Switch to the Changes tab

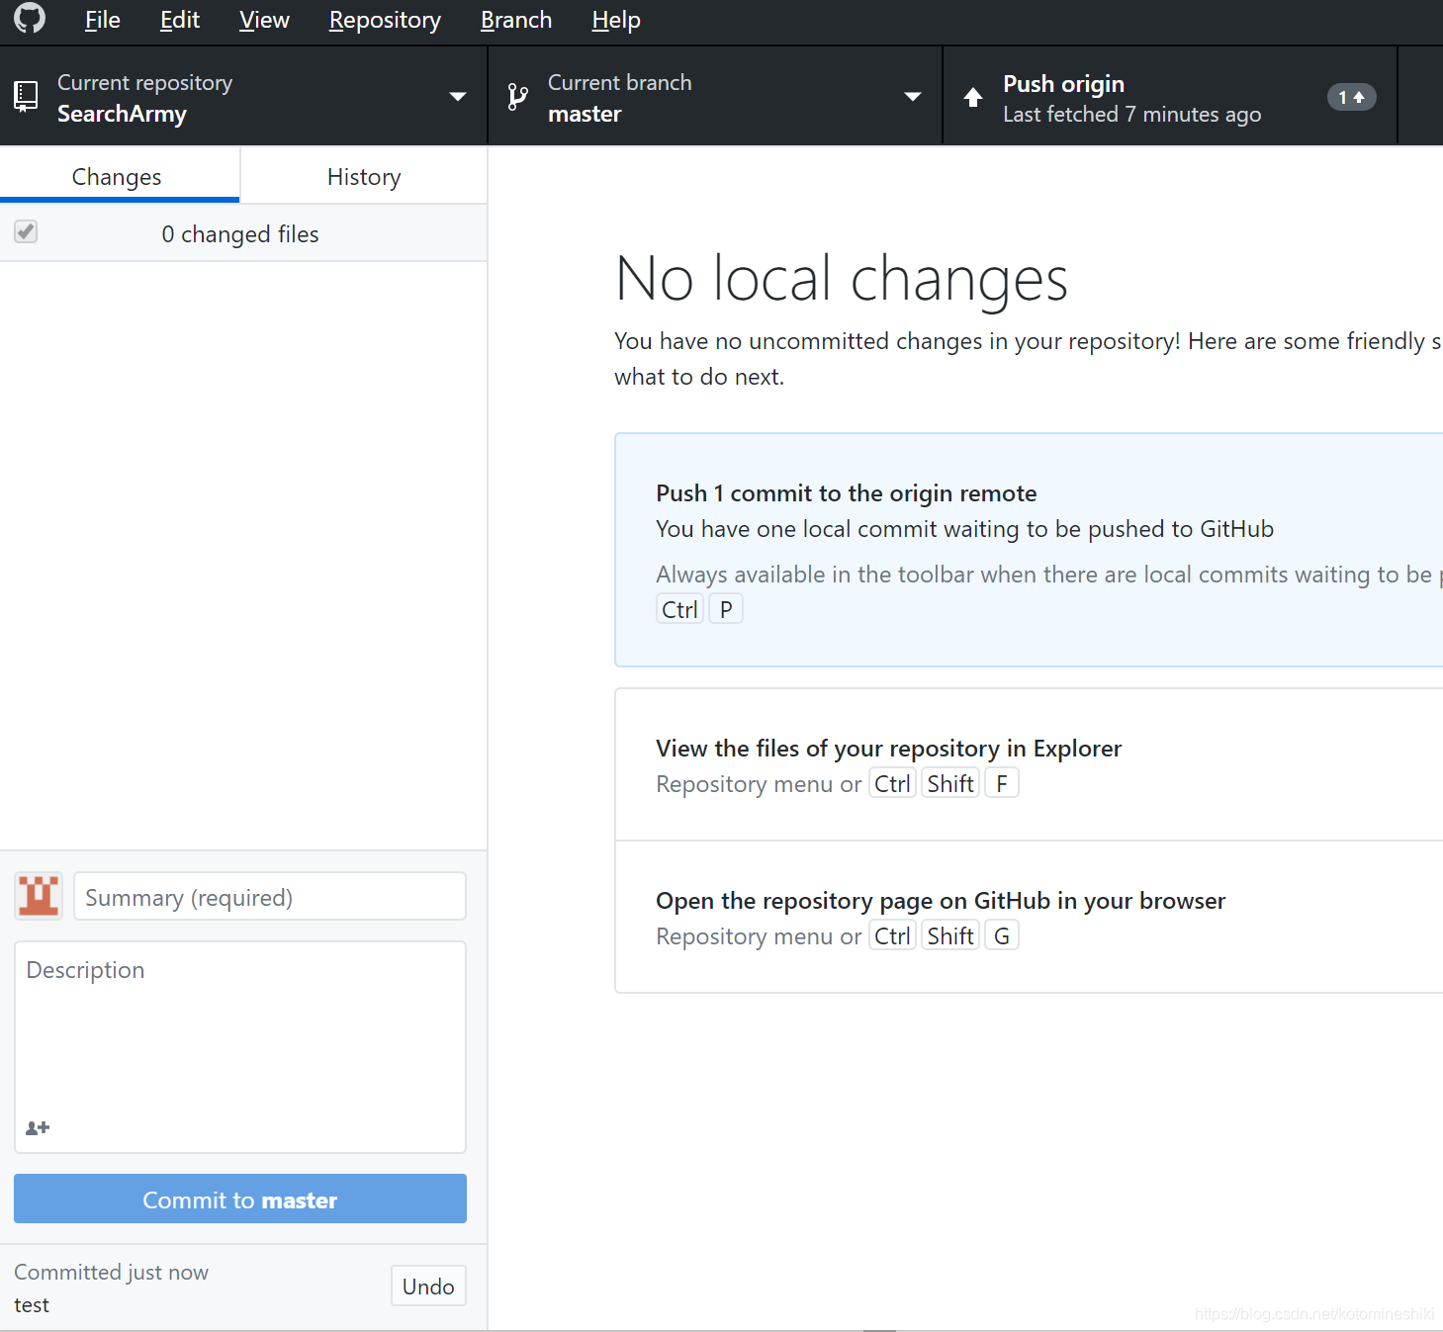(119, 176)
